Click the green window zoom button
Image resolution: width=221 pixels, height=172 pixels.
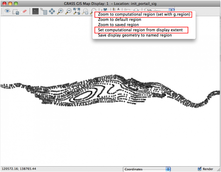point(16,3)
